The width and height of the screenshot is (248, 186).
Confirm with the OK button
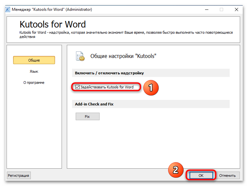point(201,176)
